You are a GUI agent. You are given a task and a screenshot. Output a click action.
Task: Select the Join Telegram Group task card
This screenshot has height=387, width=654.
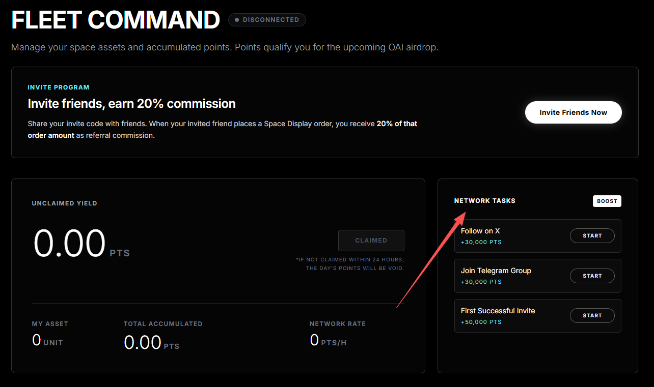pos(537,276)
